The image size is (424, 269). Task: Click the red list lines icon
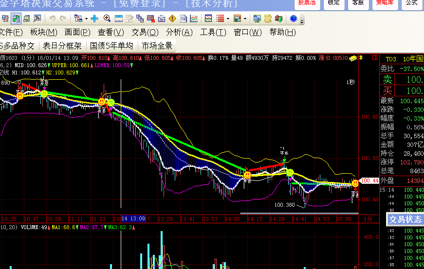point(220,18)
